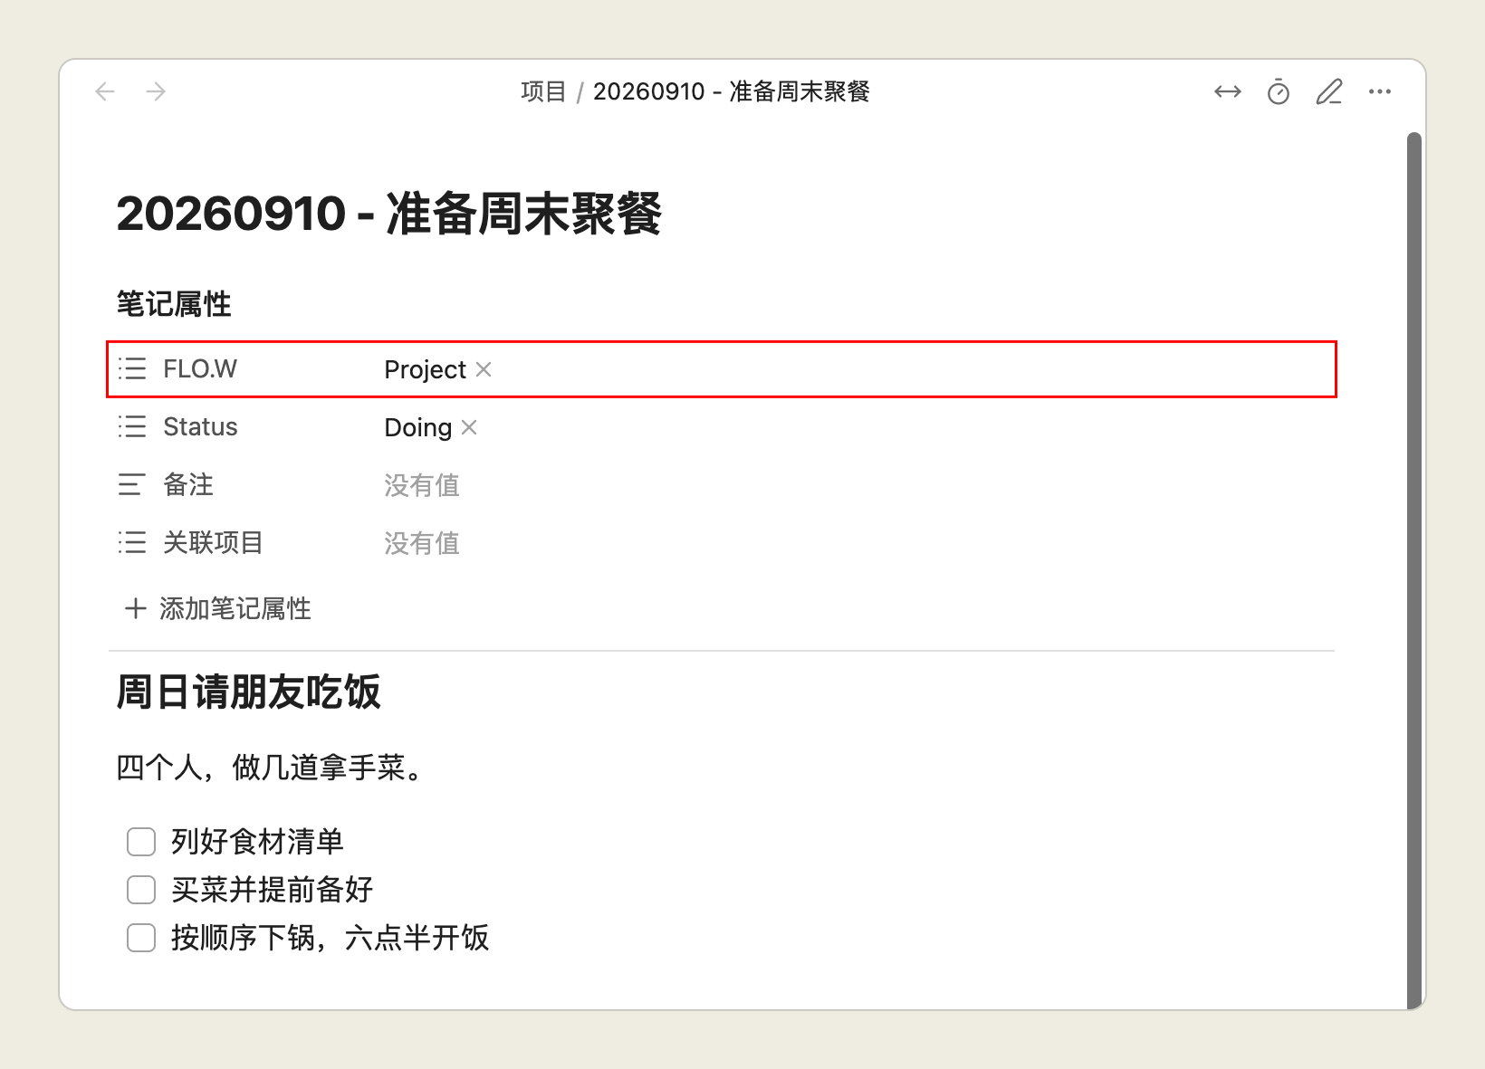
Task: Click the 关联项目 property list icon
Action: pyautogui.click(x=132, y=542)
